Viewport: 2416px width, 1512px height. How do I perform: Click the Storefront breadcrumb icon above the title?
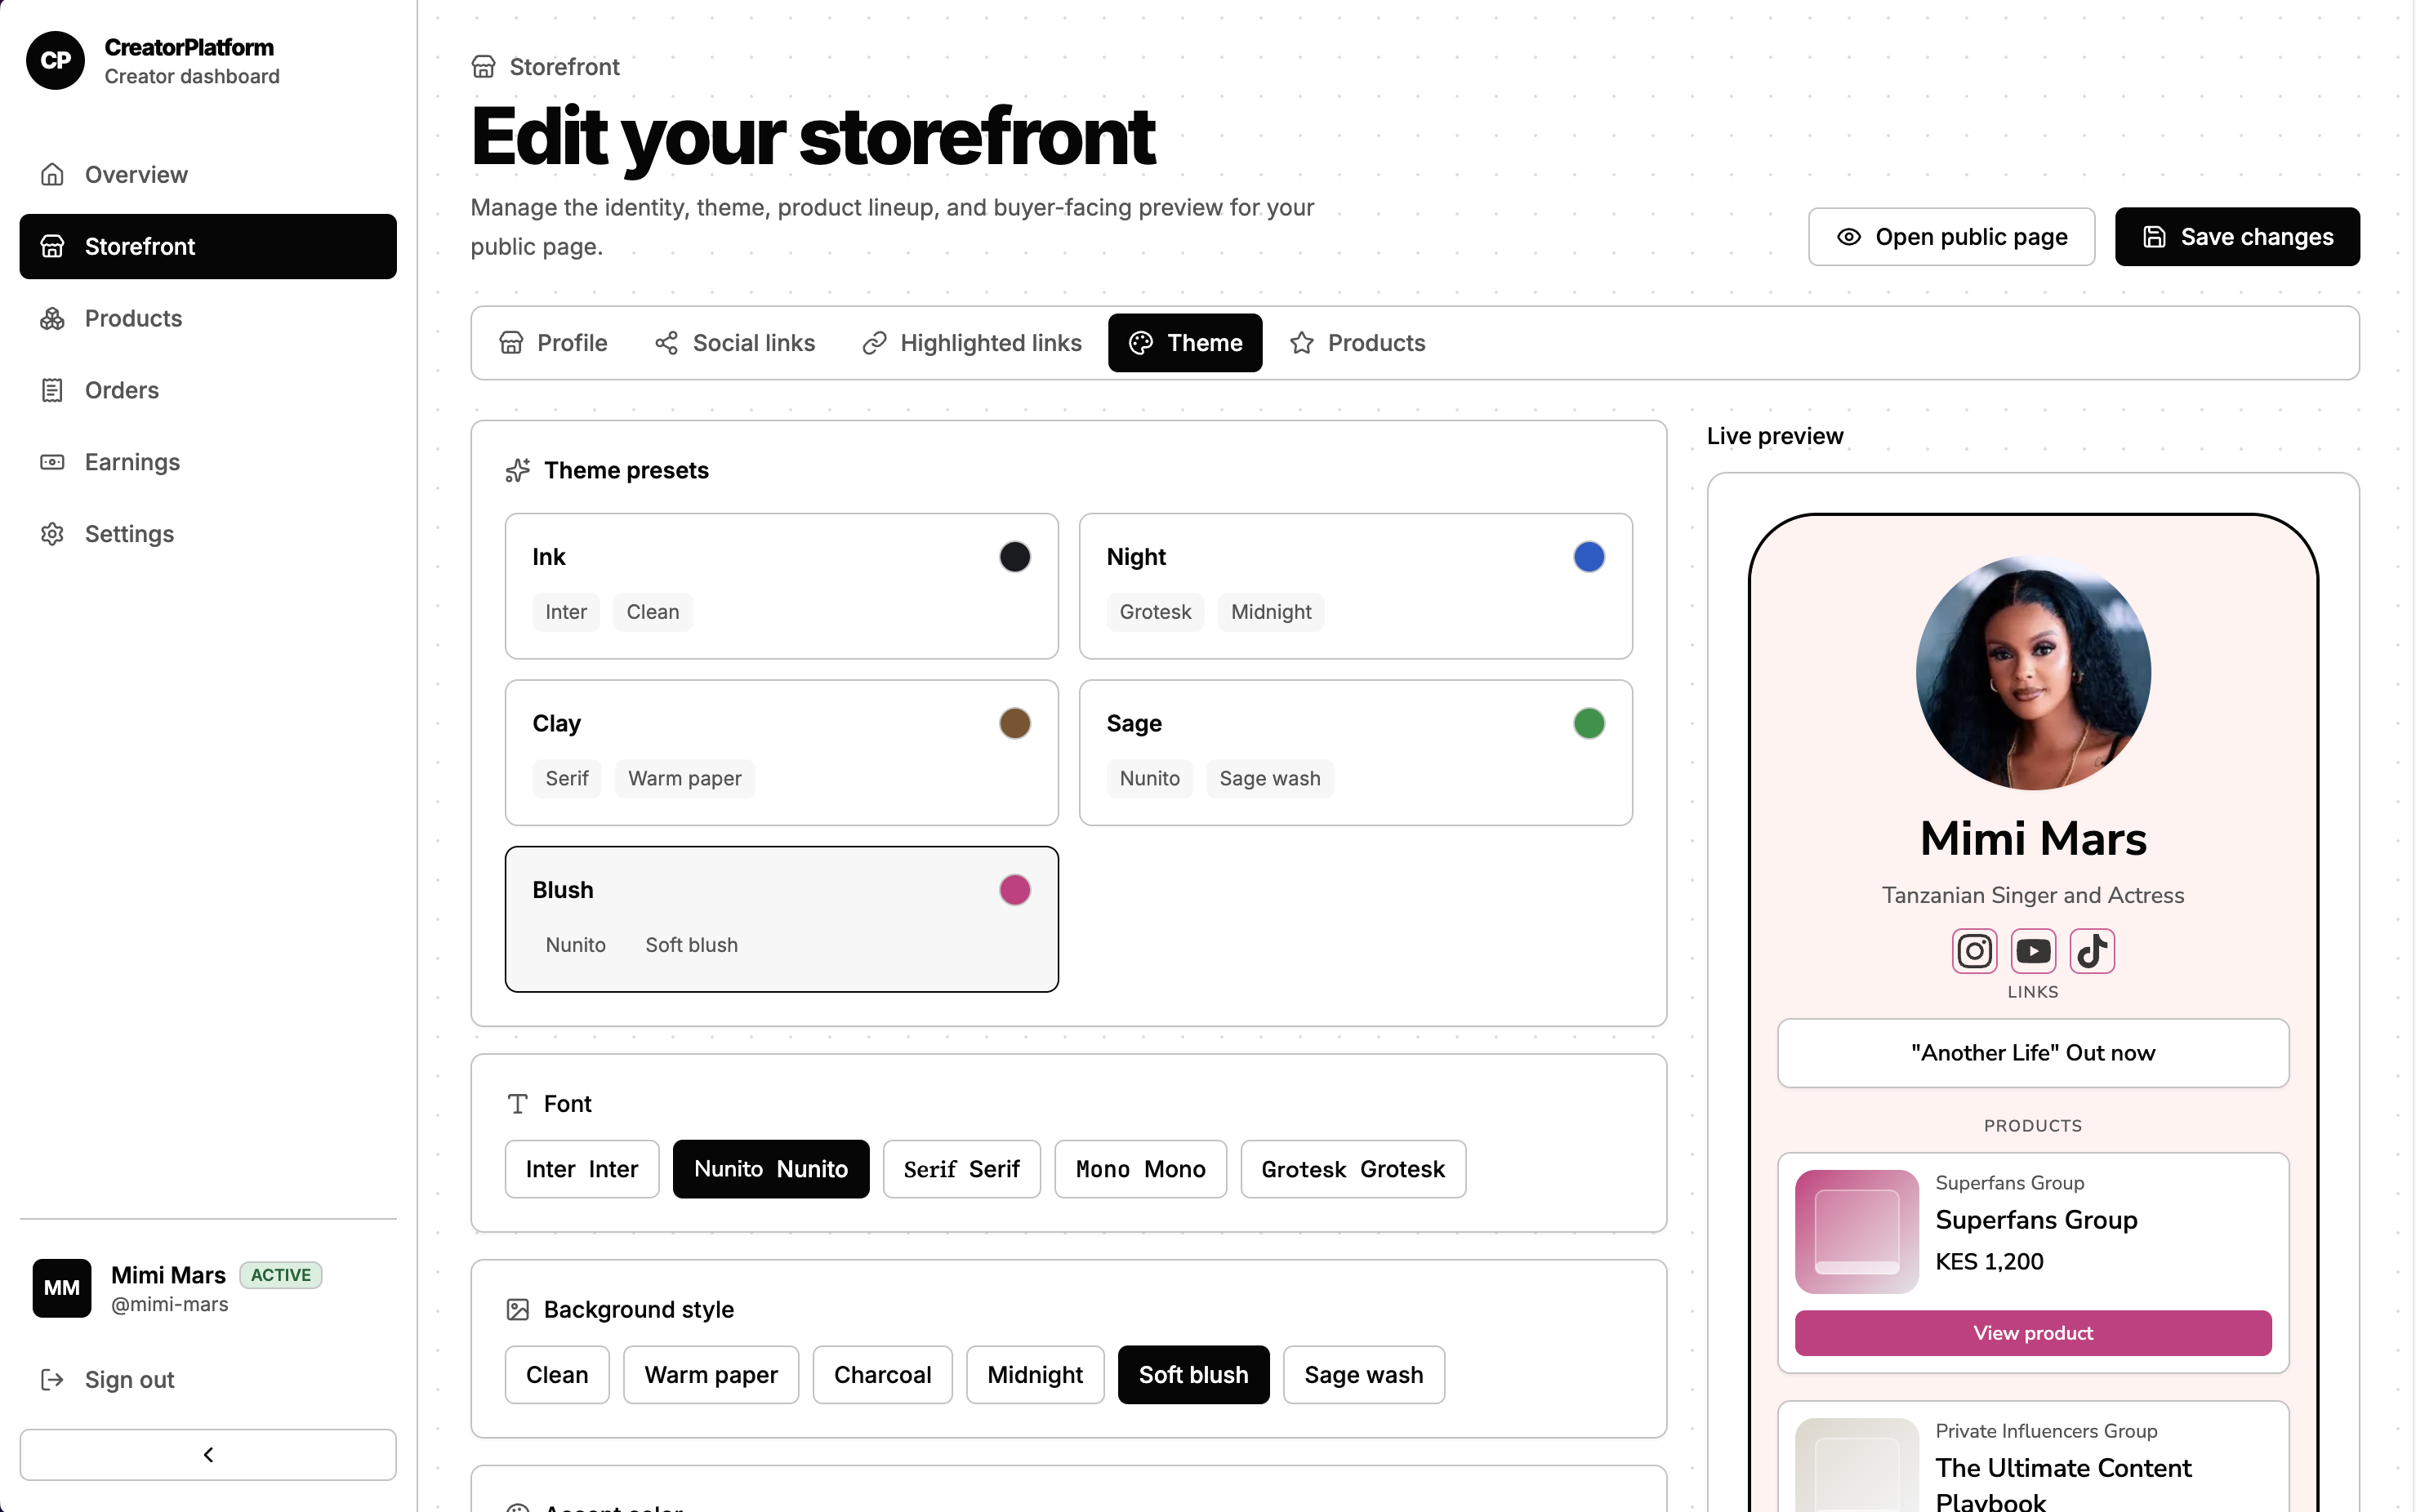[484, 67]
